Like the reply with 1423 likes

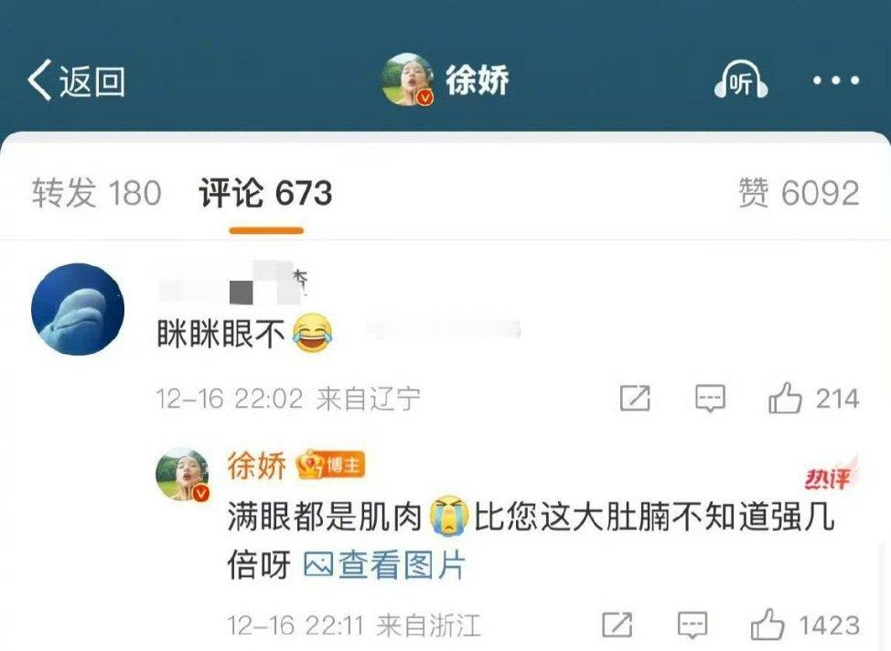(805, 624)
